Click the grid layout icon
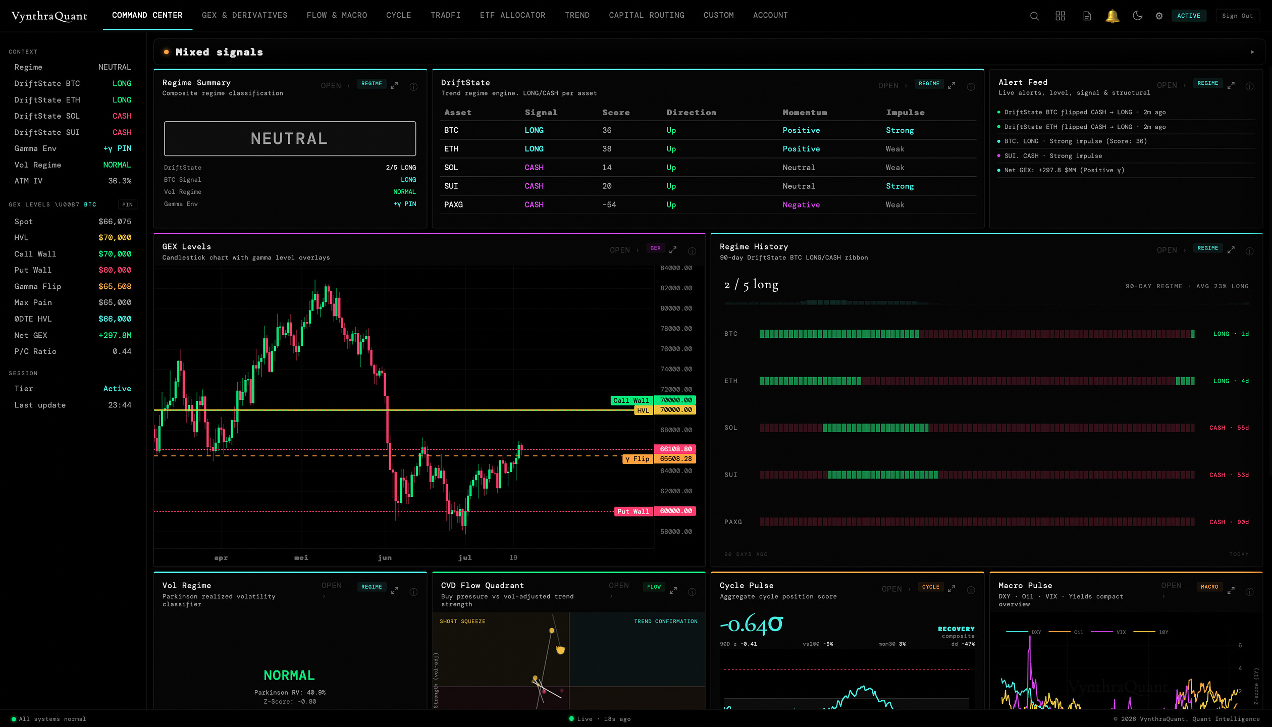The image size is (1272, 727). pyautogui.click(x=1060, y=16)
